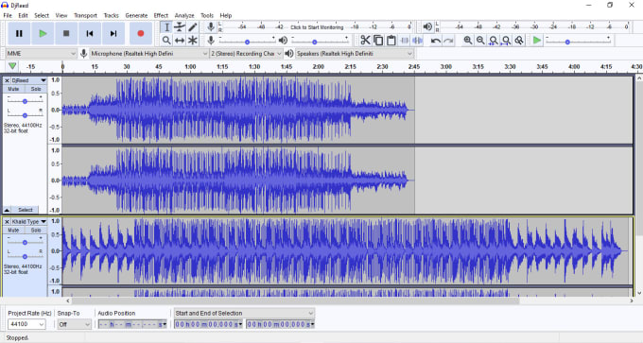Click the green timeline pin playhead icon
The image size is (643, 343).
pos(12,66)
